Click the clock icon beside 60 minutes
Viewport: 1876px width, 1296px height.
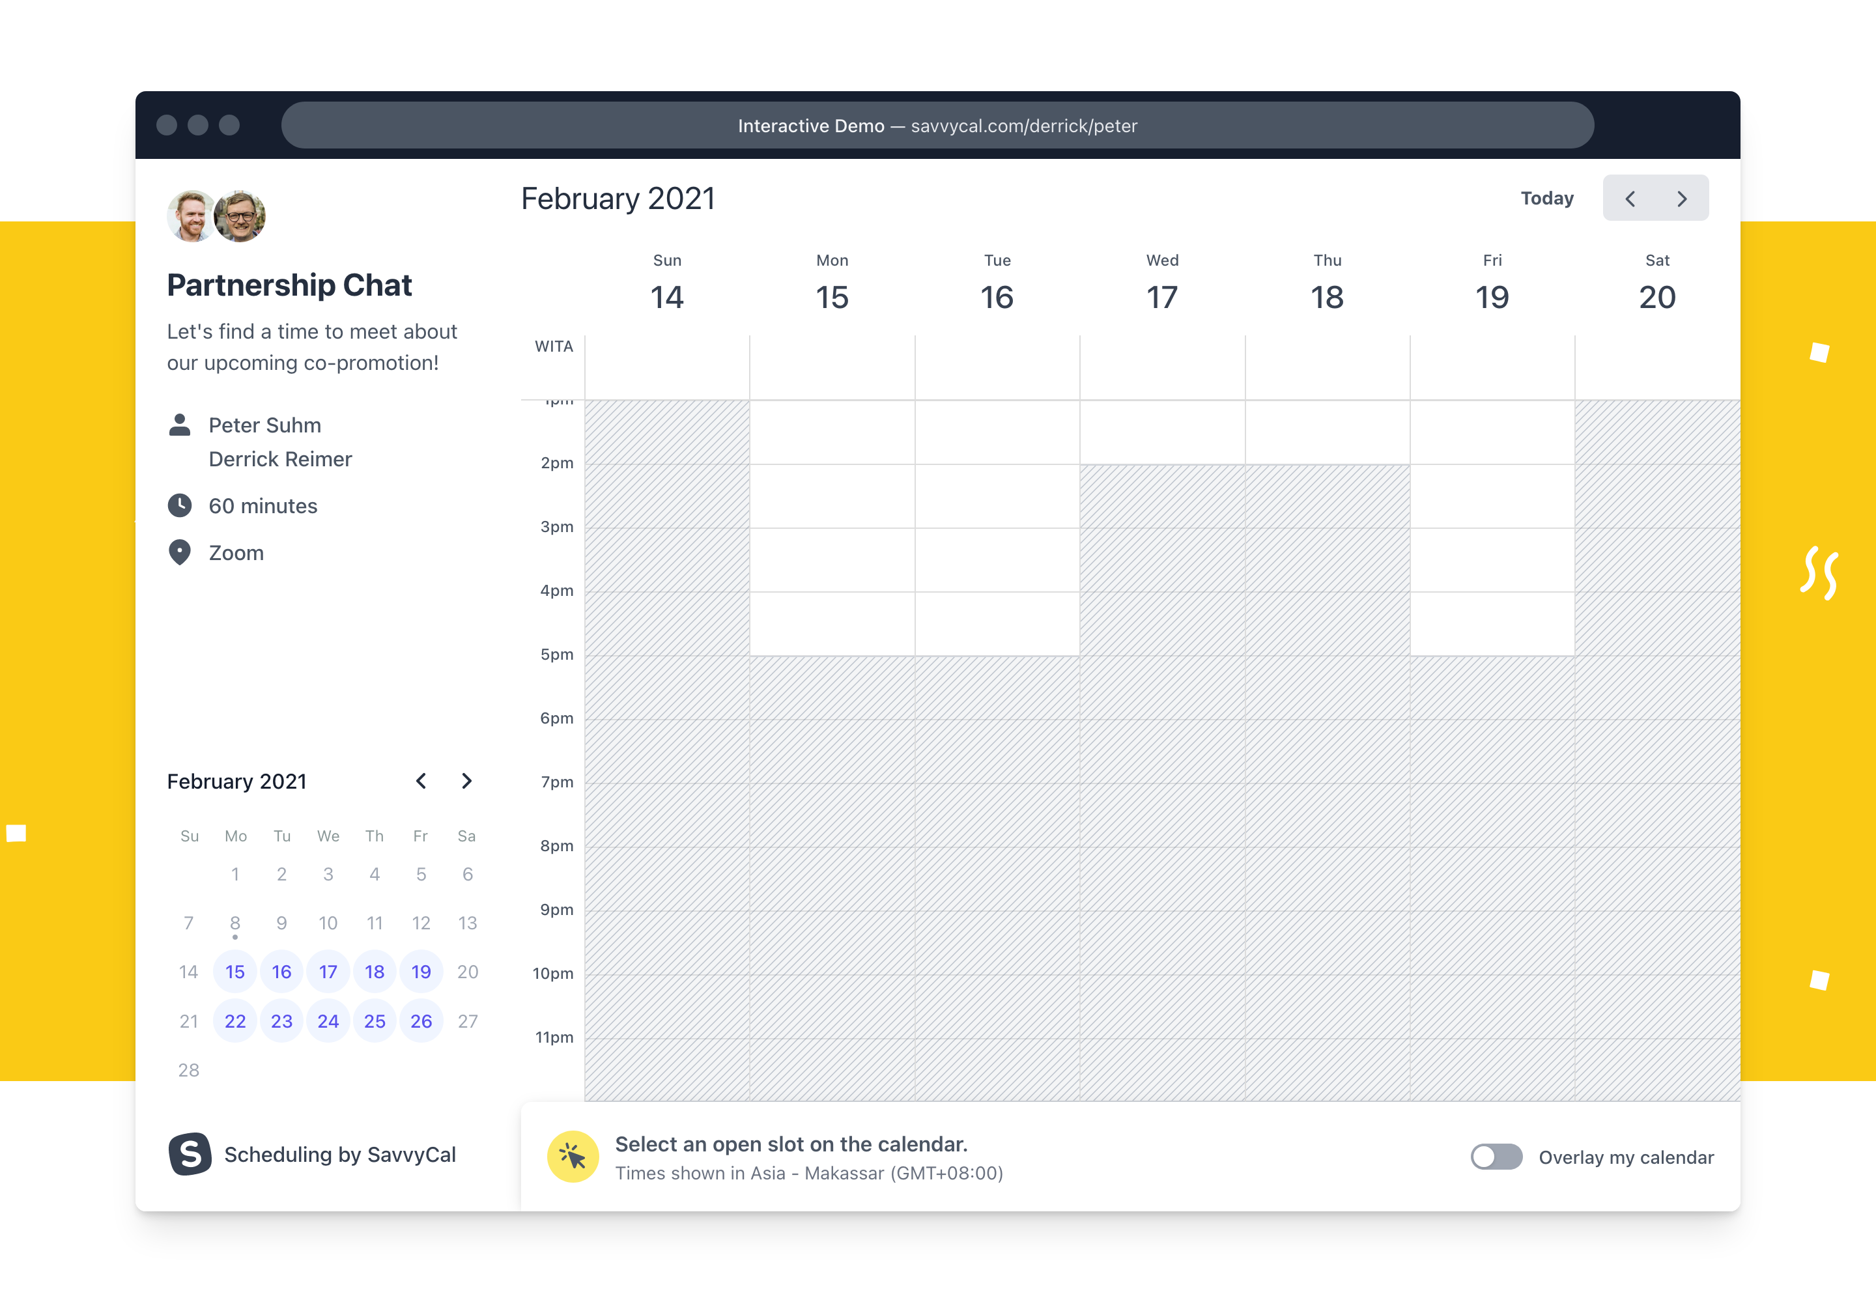coord(180,506)
